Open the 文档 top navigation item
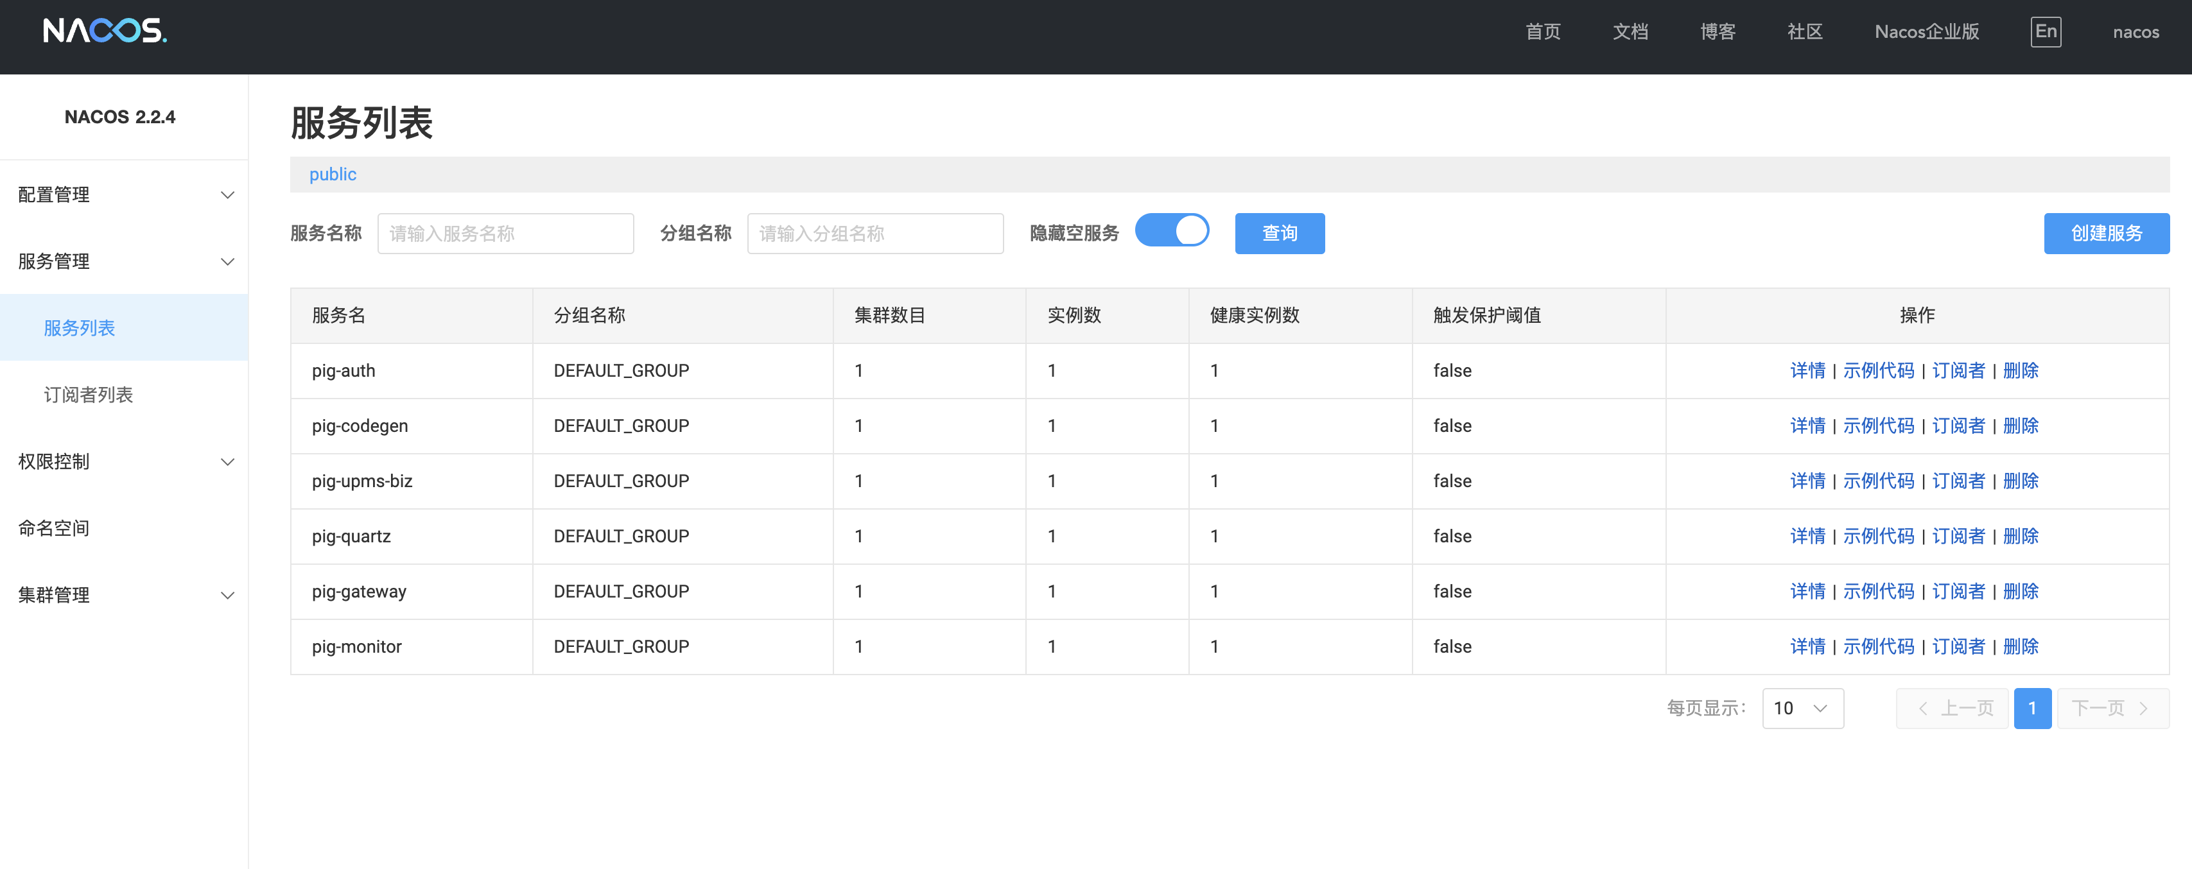Screen dimensions: 2192x869 [x=1630, y=32]
